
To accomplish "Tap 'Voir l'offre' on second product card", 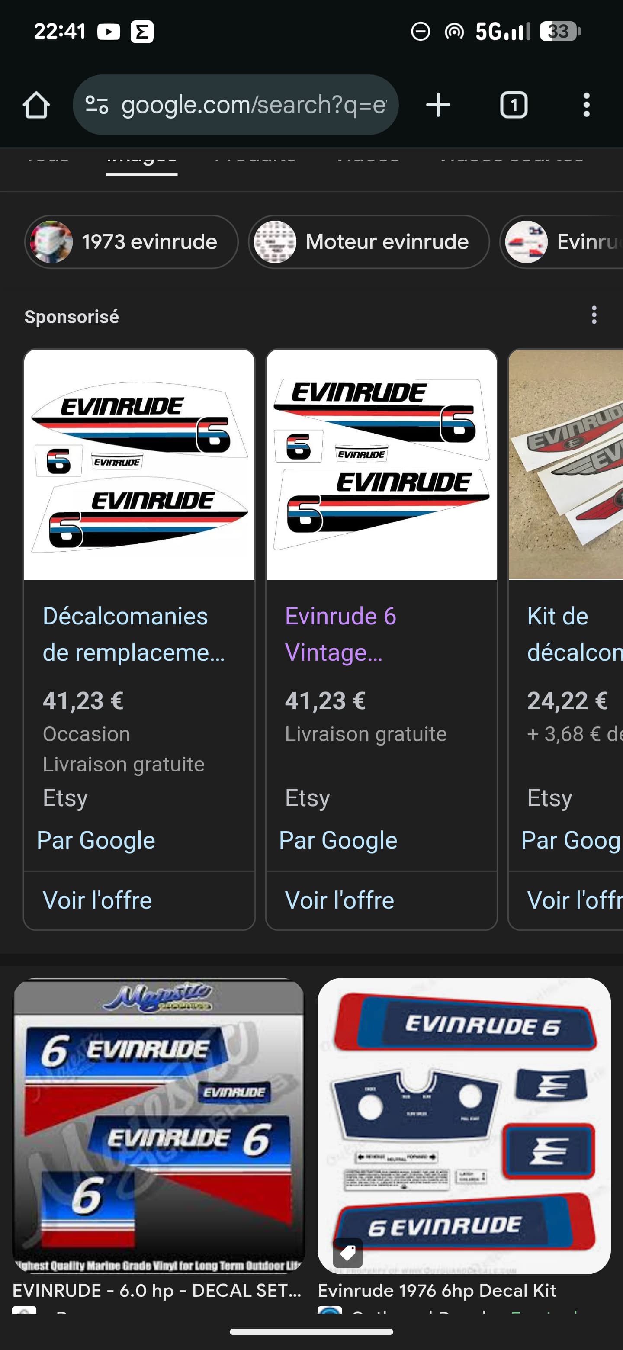I will click(340, 900).
